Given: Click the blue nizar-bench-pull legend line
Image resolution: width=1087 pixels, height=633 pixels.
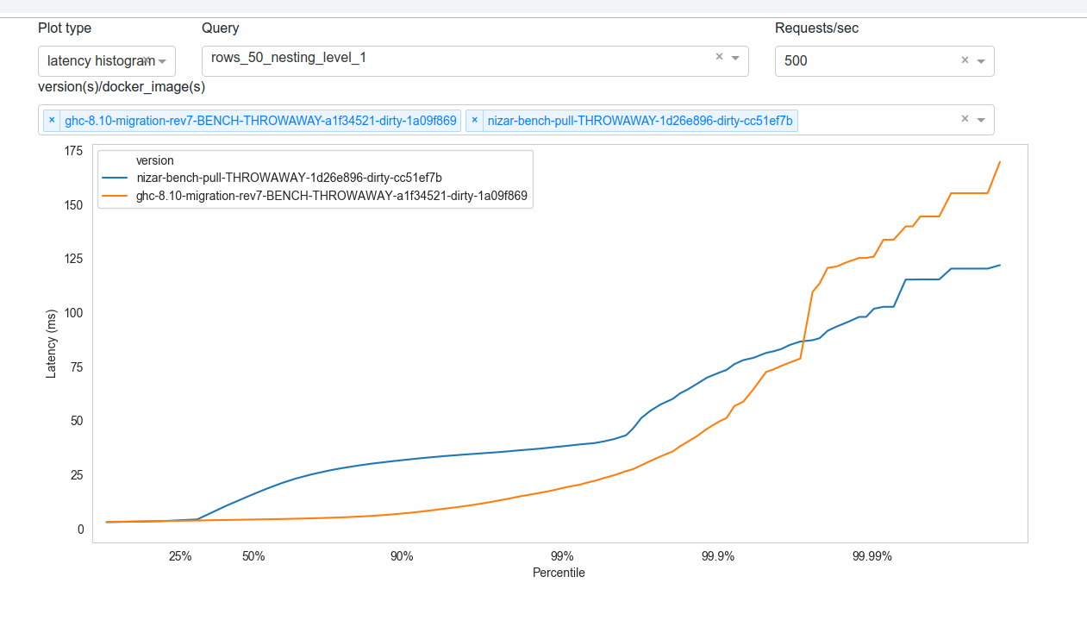Looking at the screenshot, I should (116, 178).
